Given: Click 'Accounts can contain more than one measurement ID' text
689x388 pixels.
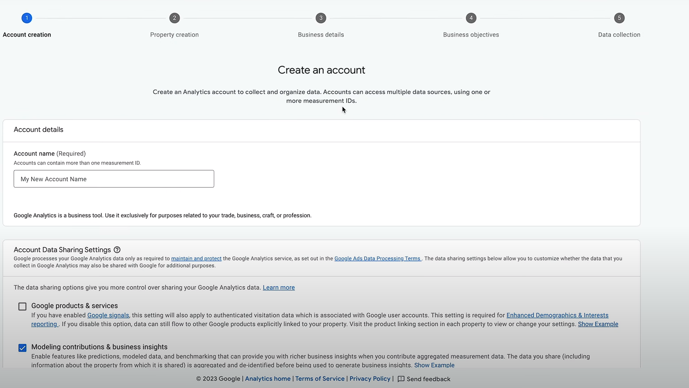Looking at the screenshot, I should (x=77, y=163).
